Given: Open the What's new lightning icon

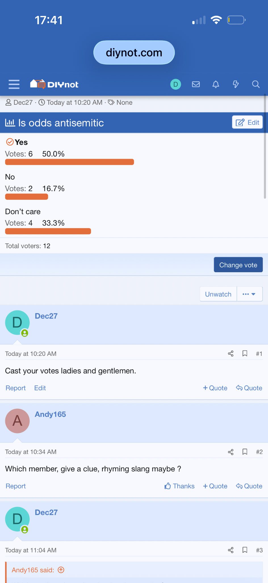Looking at the screenshot, I should (236, 84).
